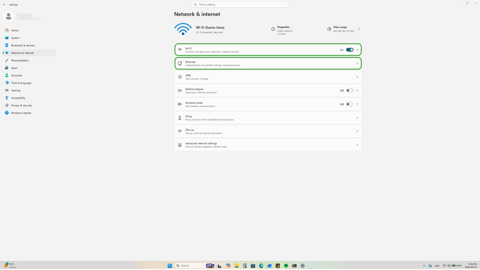Focus the Find a setting search box

(240, 5)
